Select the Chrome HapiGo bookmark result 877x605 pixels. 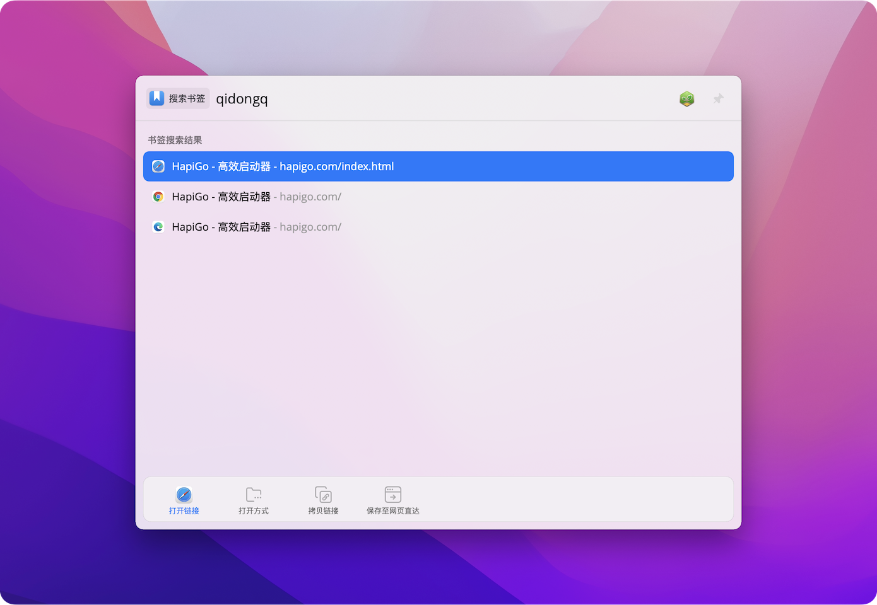point(438,197)
